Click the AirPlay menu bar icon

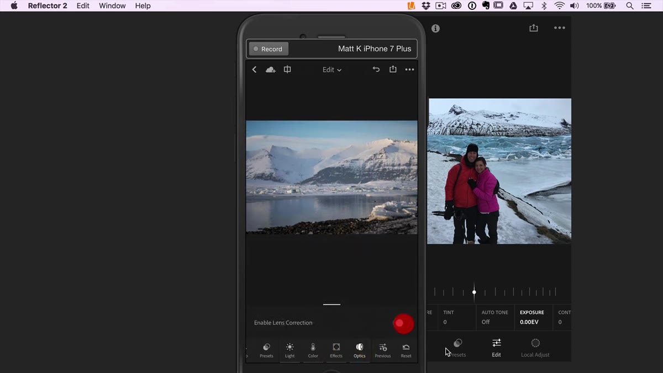tap(528, 6)
